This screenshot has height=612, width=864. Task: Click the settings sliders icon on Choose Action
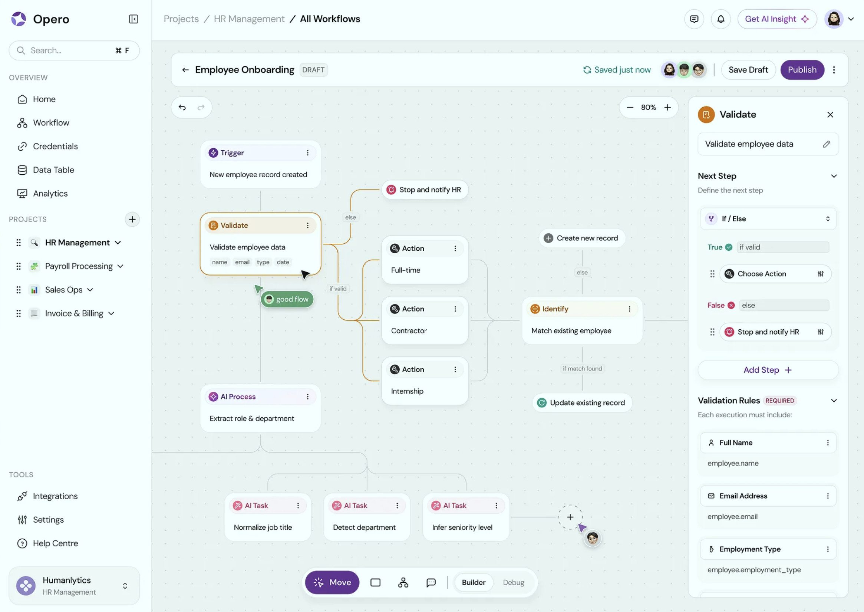tap(821, 274)
